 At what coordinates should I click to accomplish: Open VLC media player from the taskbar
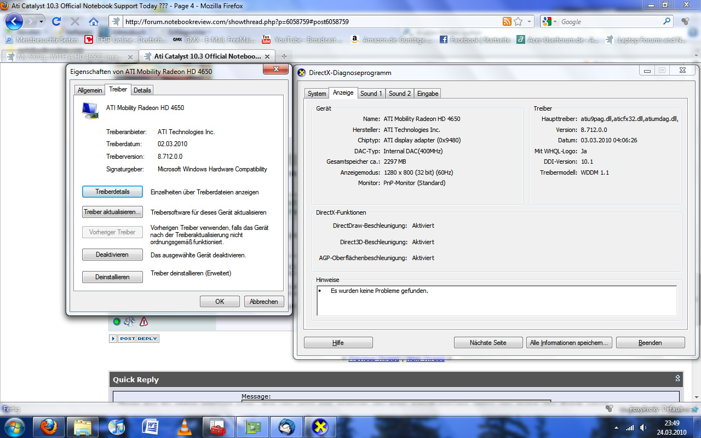184,427
